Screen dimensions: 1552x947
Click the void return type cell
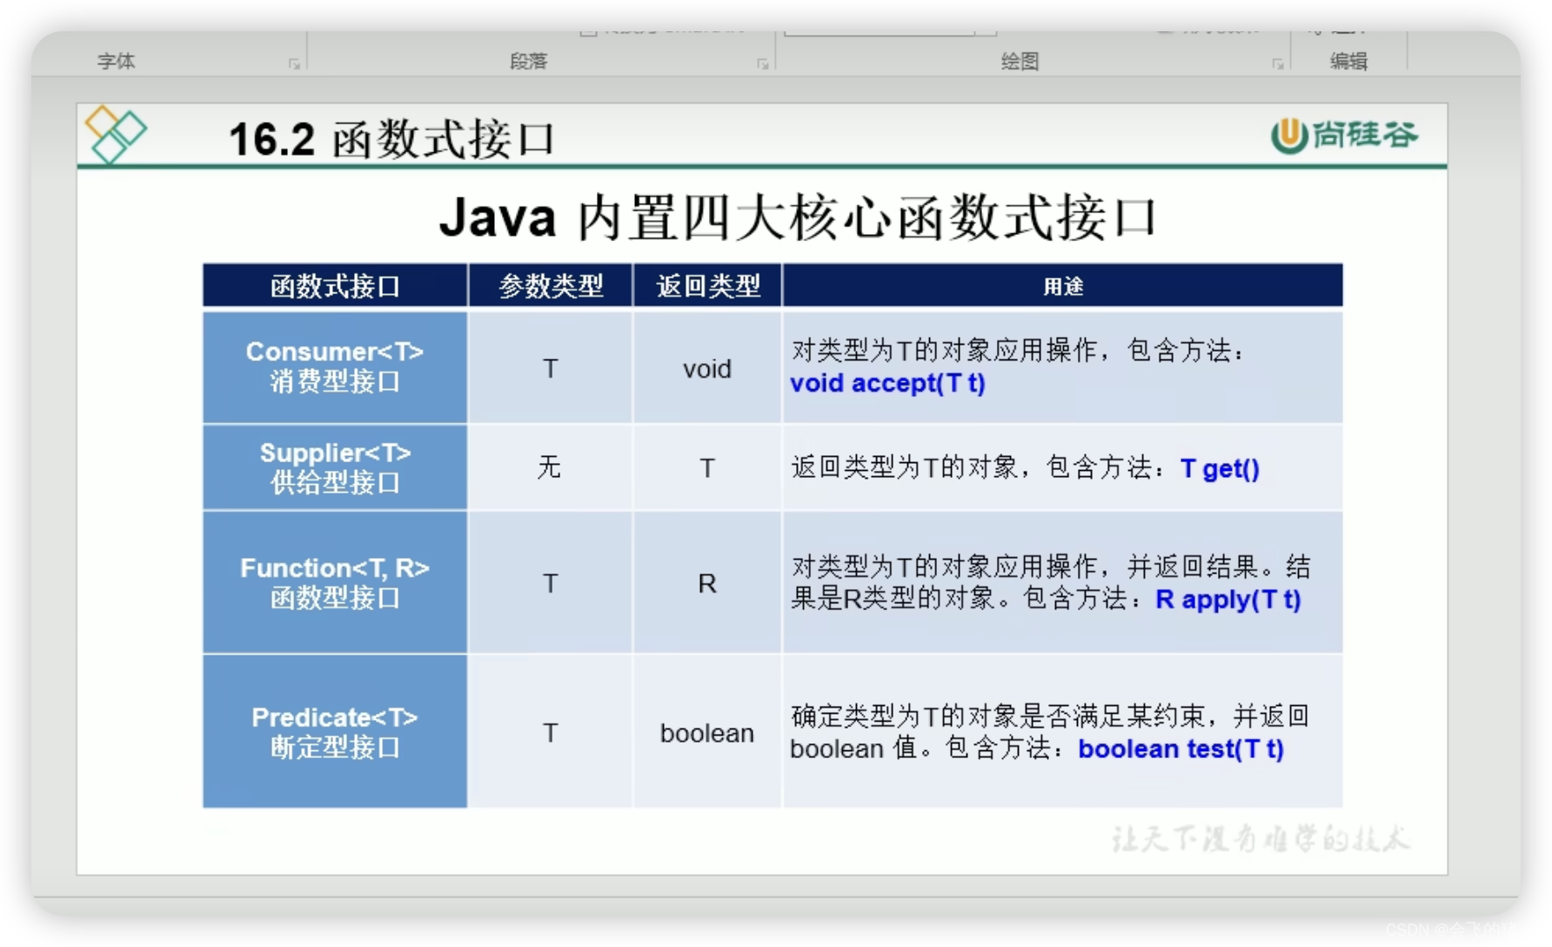click(x=707, y=368)
